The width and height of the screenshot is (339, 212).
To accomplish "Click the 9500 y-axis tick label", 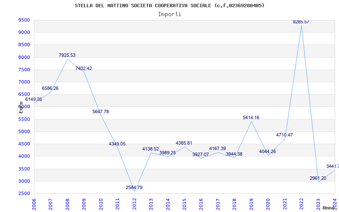I will point(24,20).
